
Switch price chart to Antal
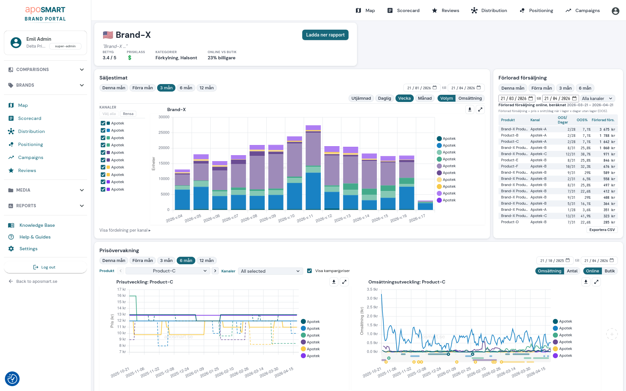[x=572, y=271]
